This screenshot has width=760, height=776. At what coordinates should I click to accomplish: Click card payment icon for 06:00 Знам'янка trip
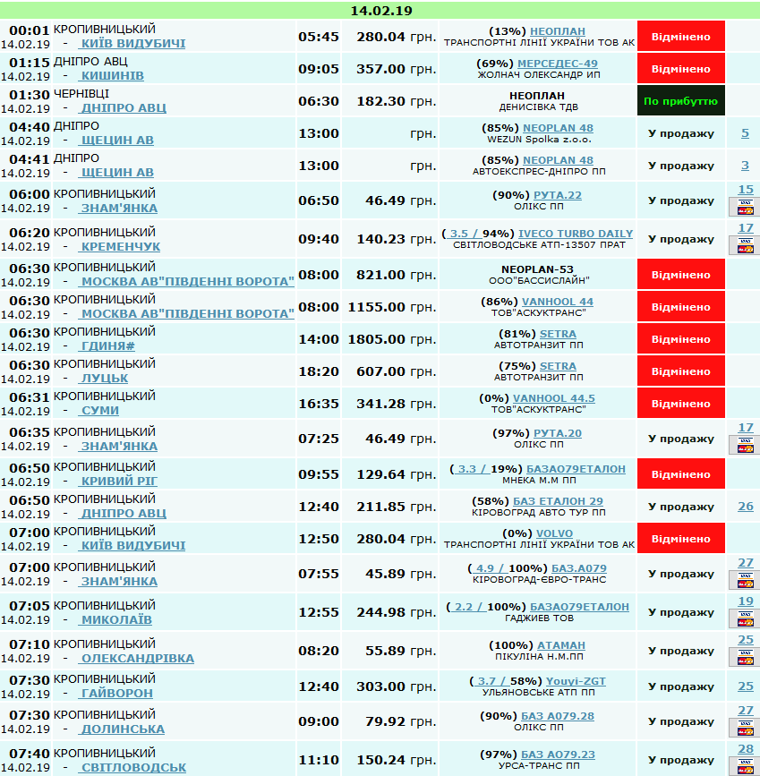[745, 208]
